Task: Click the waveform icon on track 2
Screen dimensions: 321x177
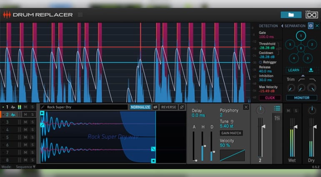Action: (x=13, y=115)
